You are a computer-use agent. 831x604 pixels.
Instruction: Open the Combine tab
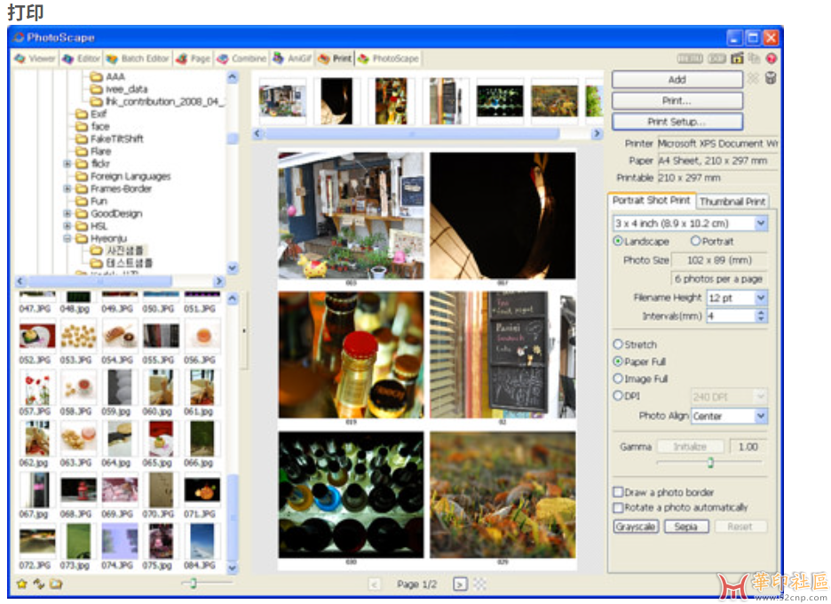coord(241,59)
